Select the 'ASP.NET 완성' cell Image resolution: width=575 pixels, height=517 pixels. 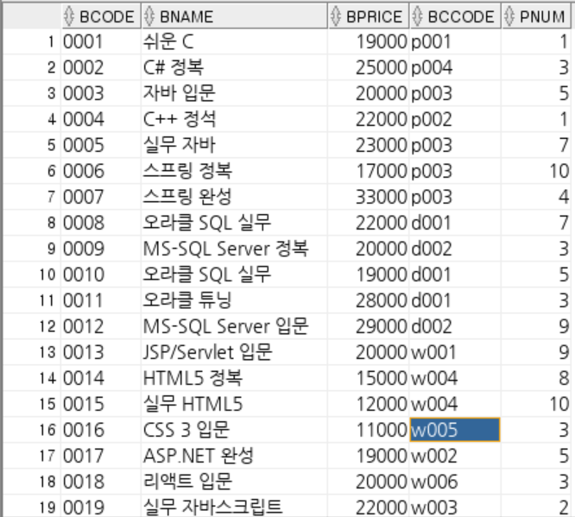234,456
